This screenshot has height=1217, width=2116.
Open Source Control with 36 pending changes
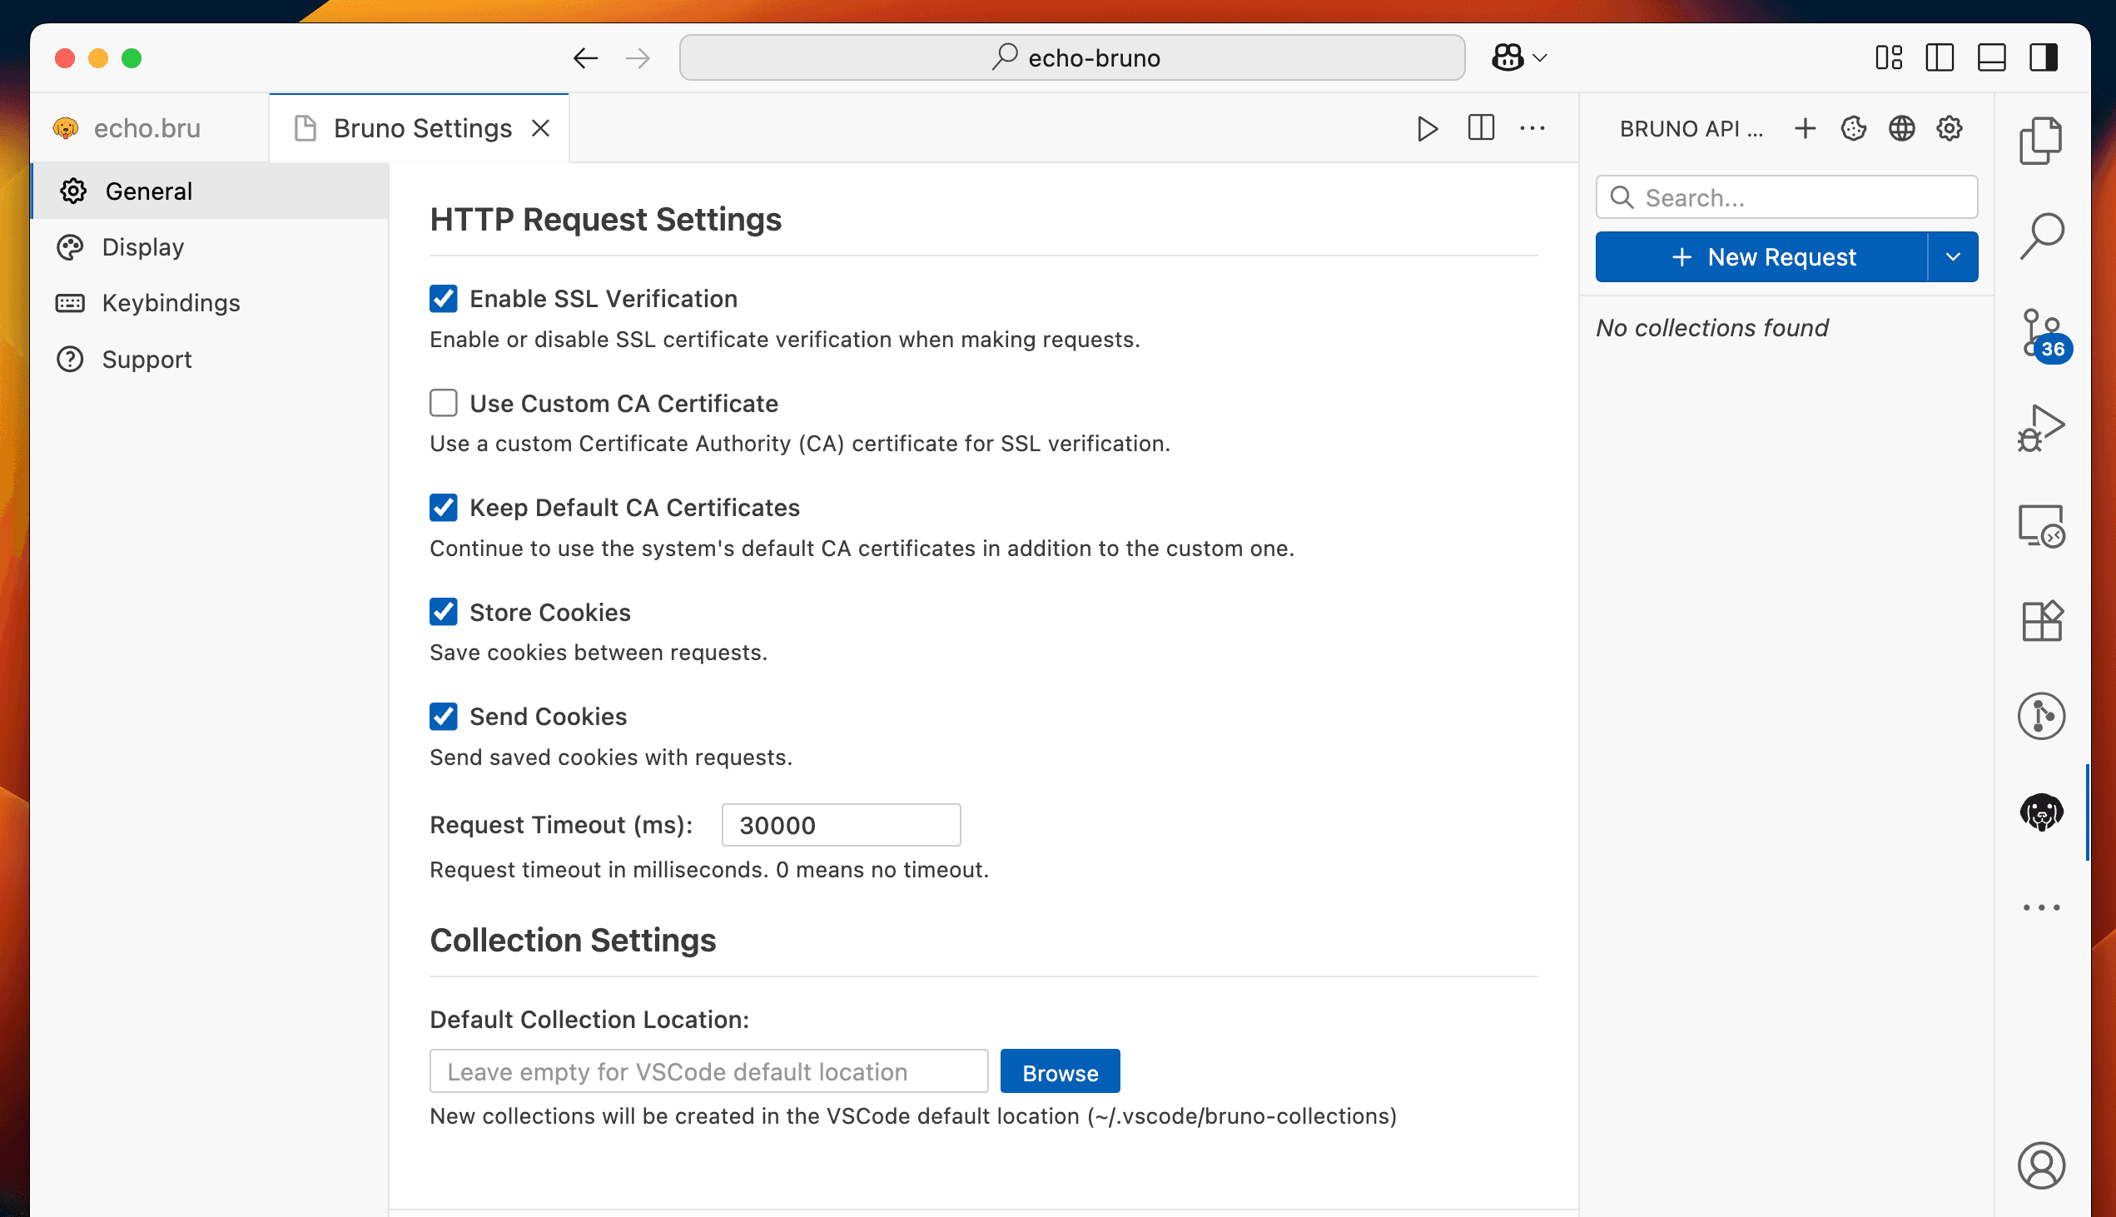click(x=2041, y=333)
